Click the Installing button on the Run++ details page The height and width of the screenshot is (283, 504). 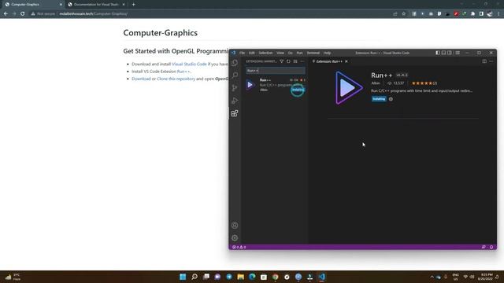tap(379, 99)
